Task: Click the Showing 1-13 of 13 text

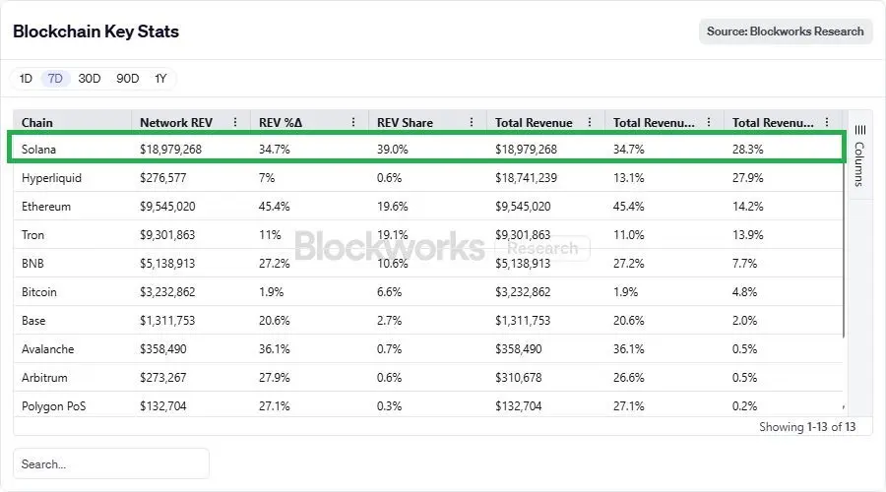Action: (x=807, y=426)
